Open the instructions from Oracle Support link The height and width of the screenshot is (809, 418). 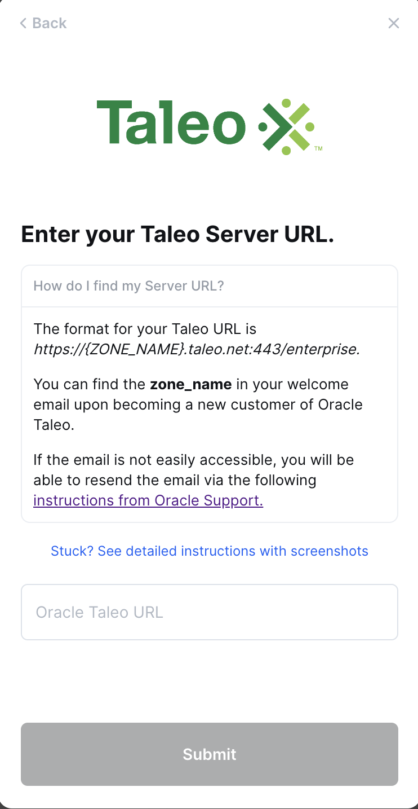coord(148,500)
